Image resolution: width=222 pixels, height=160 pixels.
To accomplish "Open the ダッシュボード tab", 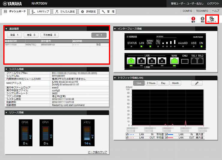I will pyautogui.click(x=15, y=12).
